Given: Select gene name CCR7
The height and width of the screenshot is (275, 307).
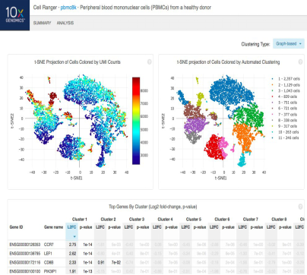Looking at the screenshot, I should (x=49, y=245).
